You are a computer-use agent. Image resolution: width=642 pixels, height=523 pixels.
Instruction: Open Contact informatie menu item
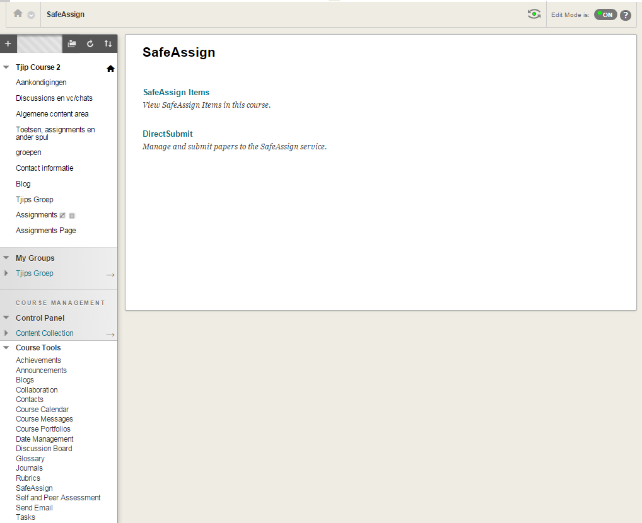(44, 168)
